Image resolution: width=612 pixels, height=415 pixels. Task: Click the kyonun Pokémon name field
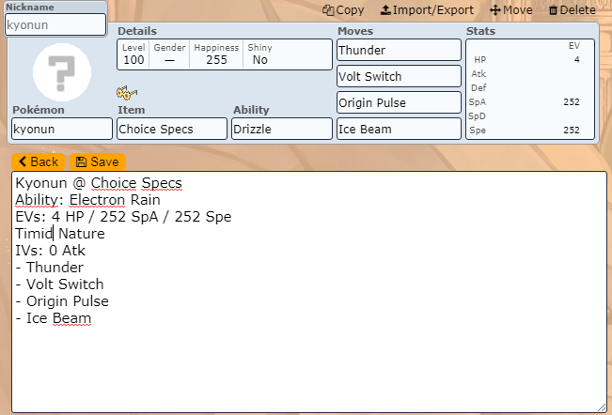[62, 129]
